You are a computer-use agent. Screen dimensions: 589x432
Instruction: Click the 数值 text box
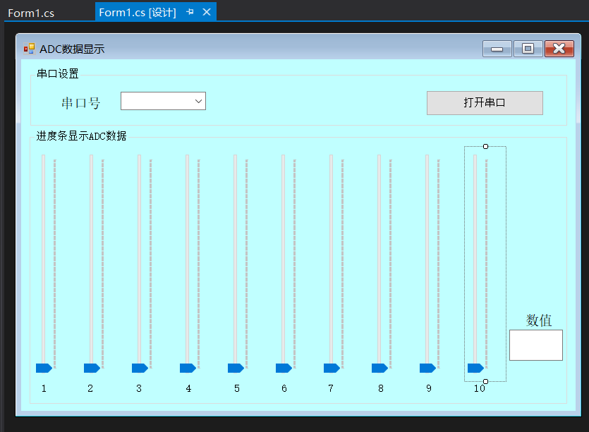535,345
